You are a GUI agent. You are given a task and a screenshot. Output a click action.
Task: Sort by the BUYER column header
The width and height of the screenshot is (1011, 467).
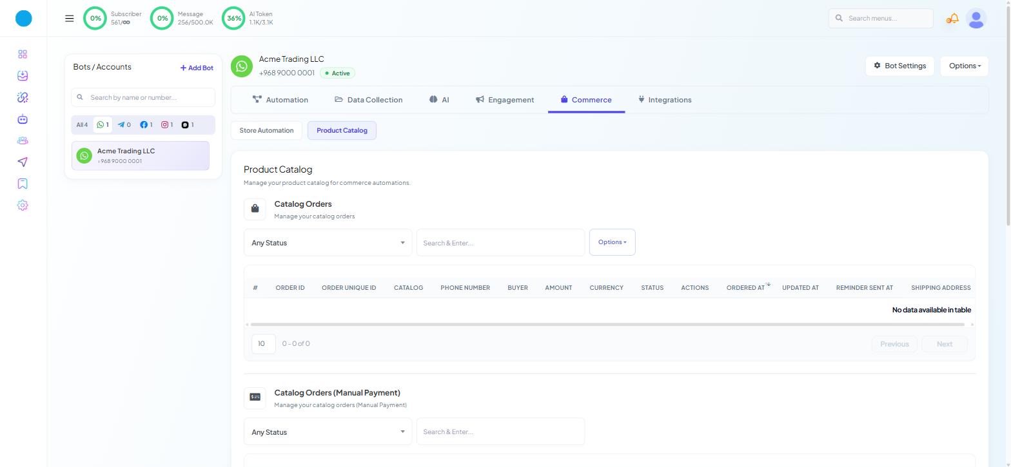[518, 288]
